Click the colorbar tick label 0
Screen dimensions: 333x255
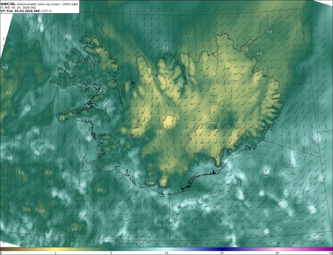(1, 253)
